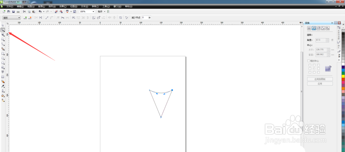
Task: Click the New document icon
Action: [4, 11]
